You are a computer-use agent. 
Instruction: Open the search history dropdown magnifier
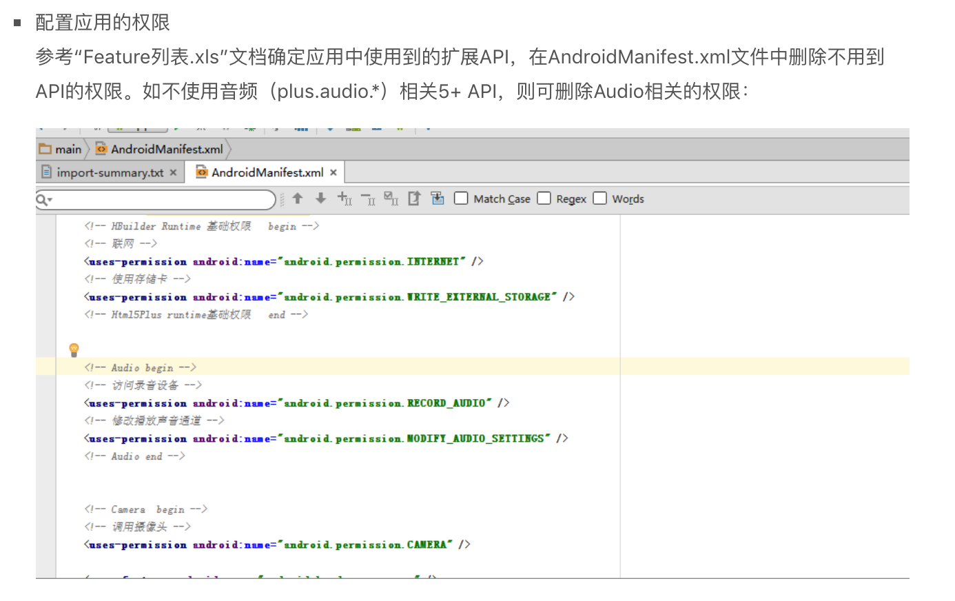point(43,199)
